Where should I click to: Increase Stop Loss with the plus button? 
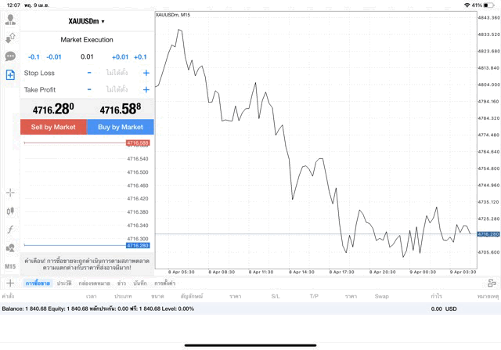coord(146,73)
